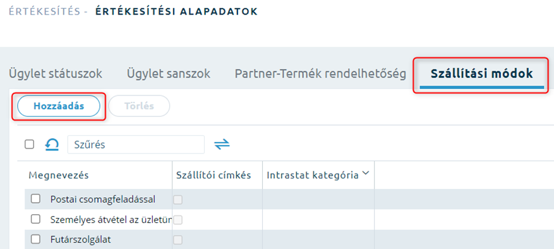Select the Szállítási módok tab
Screen dimensions: 554x249
(481, 73)
